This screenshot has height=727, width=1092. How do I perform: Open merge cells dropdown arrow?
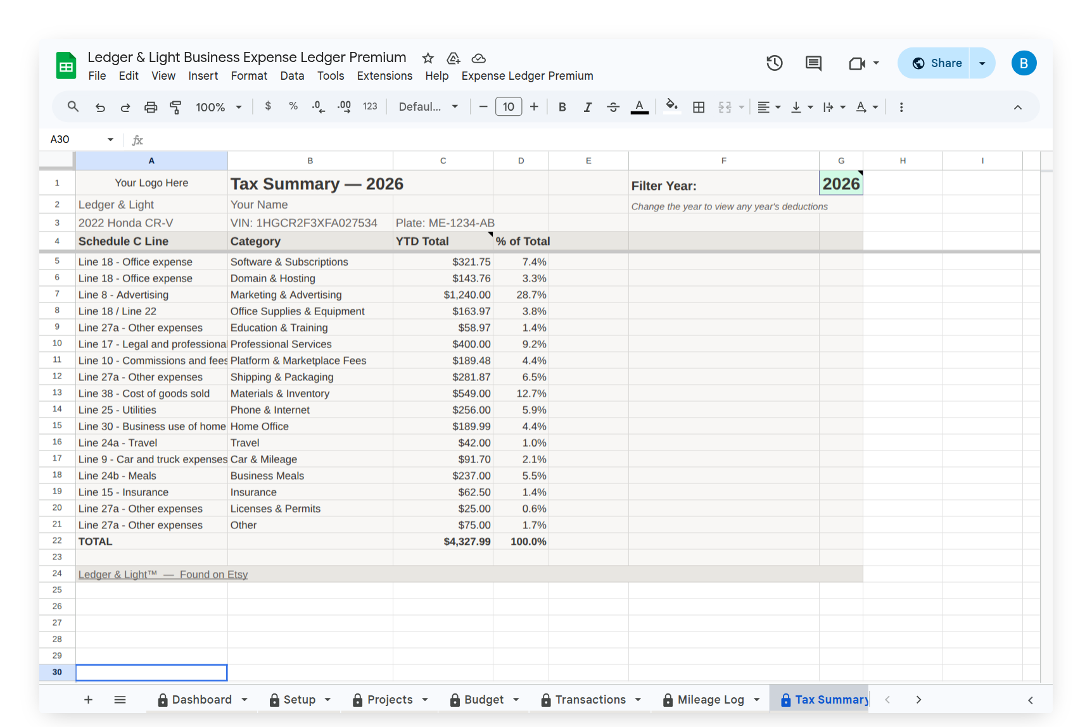[741, 108]
